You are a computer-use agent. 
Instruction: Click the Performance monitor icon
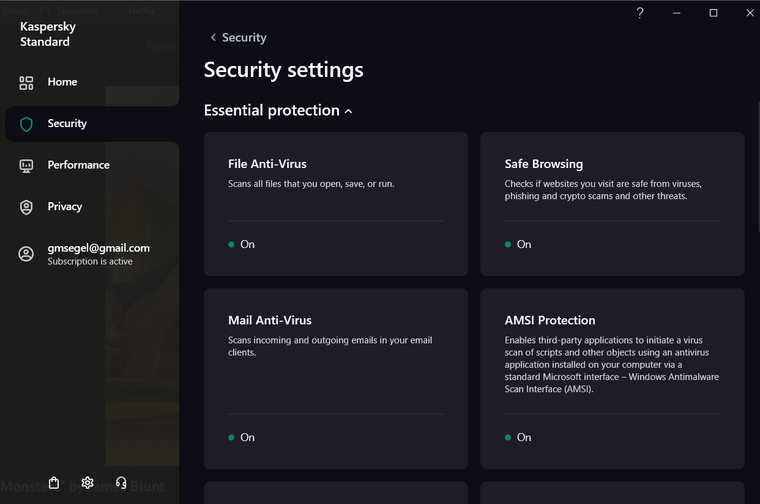click(26, 166)
